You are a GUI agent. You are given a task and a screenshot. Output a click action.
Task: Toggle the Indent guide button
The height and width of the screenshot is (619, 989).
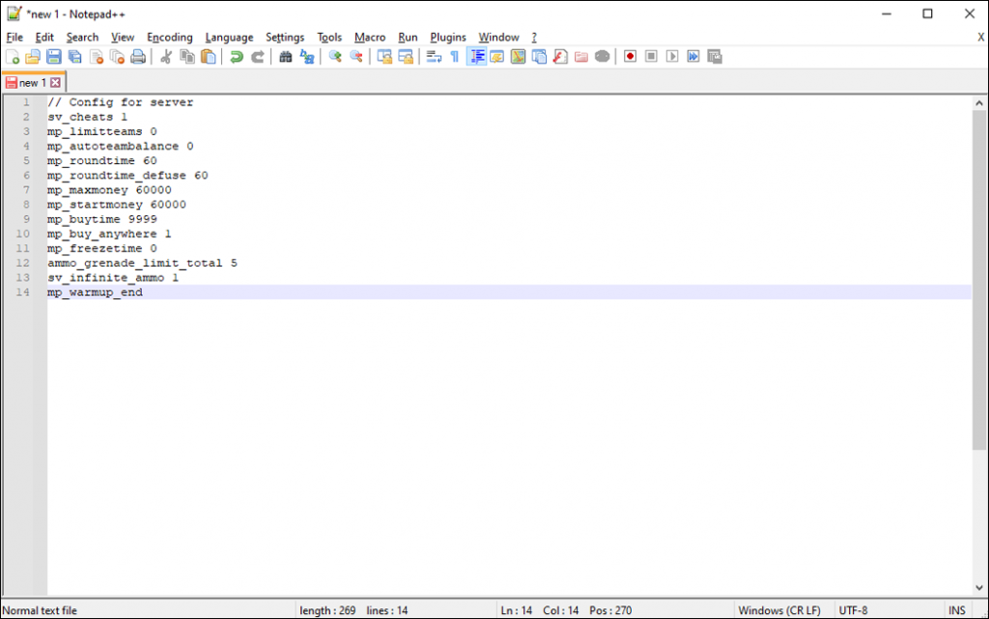pyautogui.click(x=476, y=57)
